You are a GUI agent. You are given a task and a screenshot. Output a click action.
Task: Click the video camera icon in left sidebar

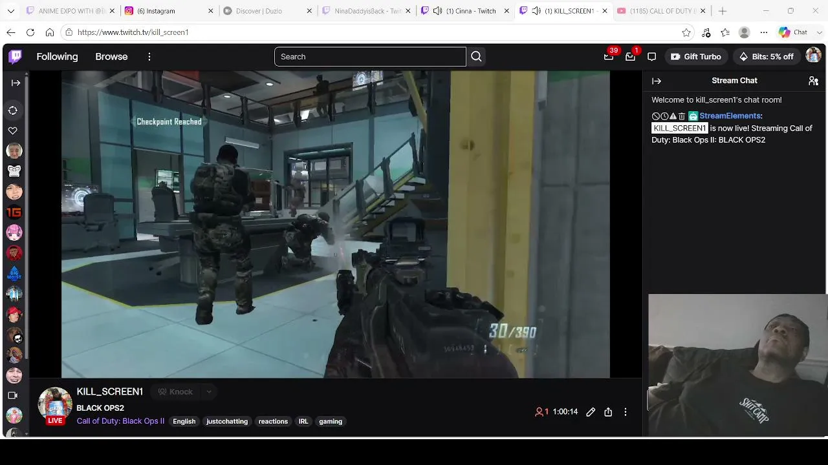coord(13,395)
